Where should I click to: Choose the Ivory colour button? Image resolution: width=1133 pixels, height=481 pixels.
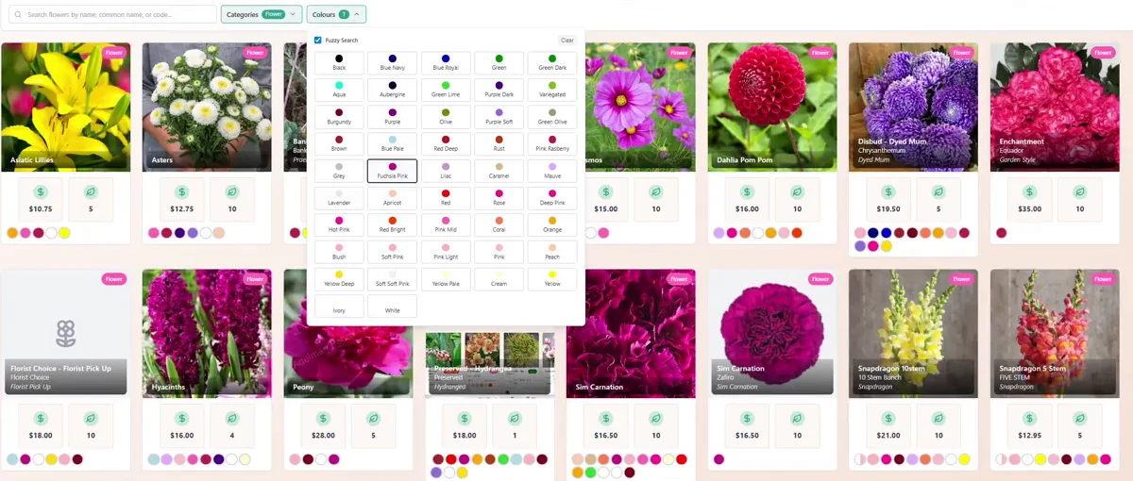[339, 306]
